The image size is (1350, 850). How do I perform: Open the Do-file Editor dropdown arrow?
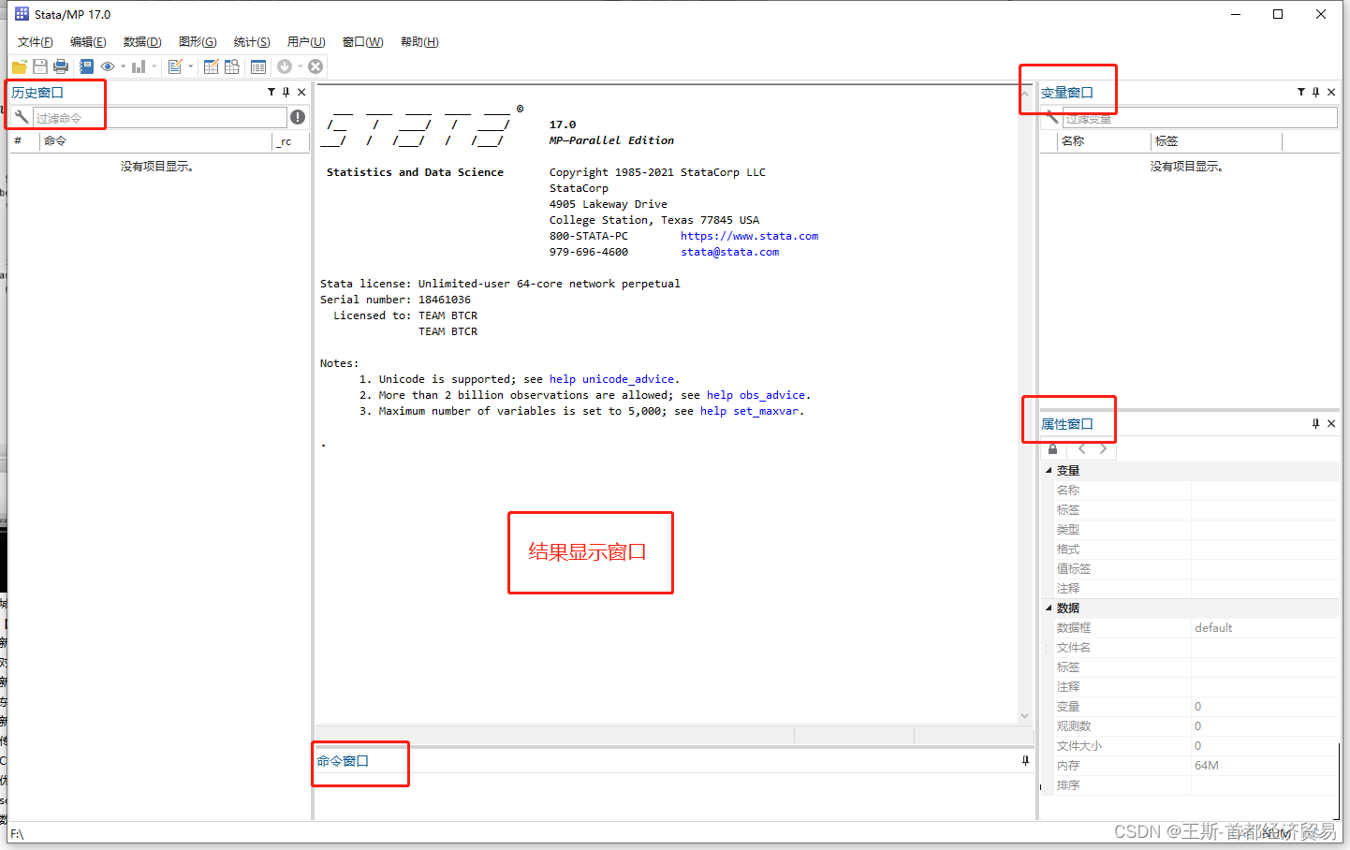pyautogui.click(x=190, y=66)
